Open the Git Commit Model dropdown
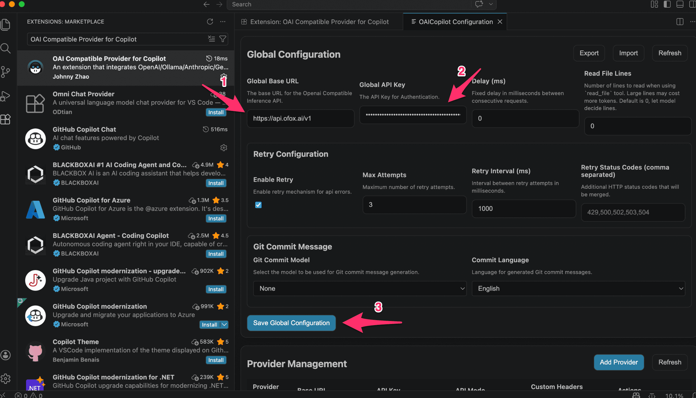Image resolution: width=696 pixels, height=398 pixels. (x=360, y=289)
